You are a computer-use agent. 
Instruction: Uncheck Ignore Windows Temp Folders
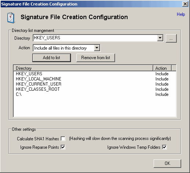point(164,147)
